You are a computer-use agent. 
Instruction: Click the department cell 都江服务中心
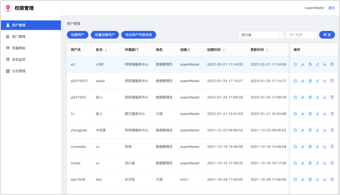[x=135, y=114]
